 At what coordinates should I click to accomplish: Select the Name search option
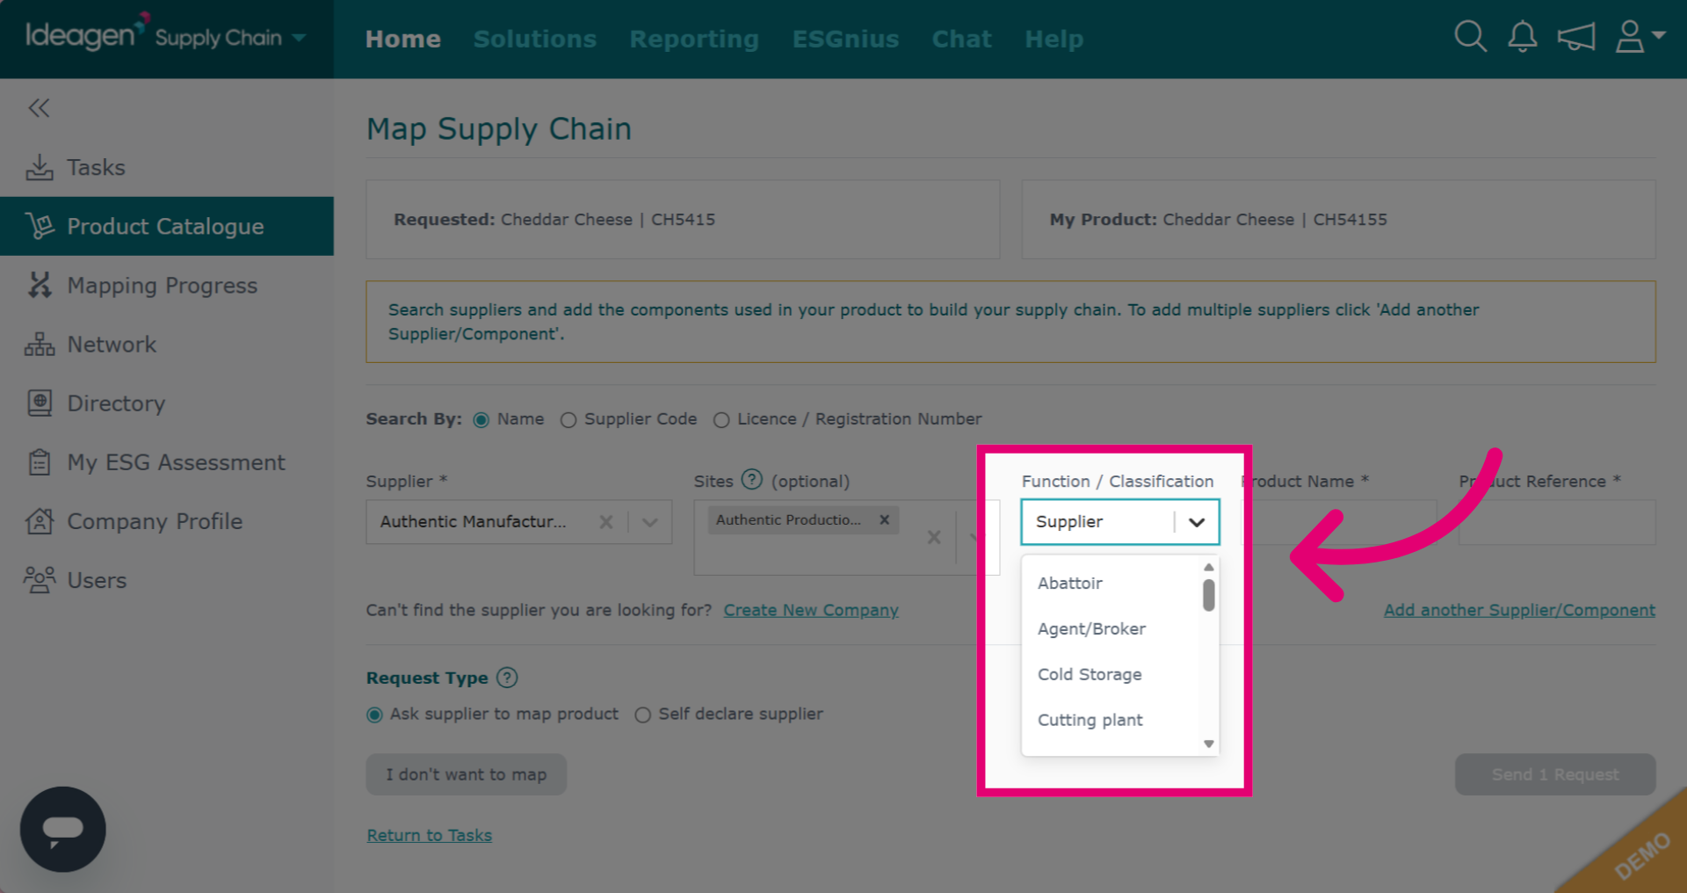tap(481, 420)
